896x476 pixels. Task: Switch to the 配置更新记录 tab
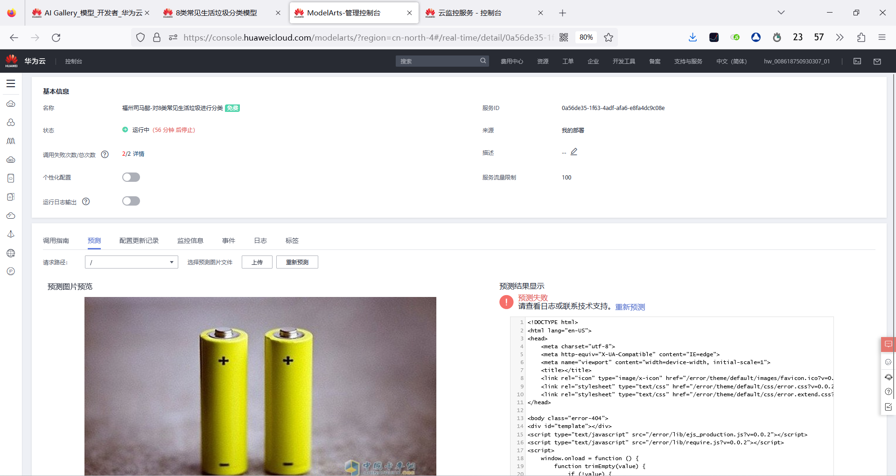point(139,241)
